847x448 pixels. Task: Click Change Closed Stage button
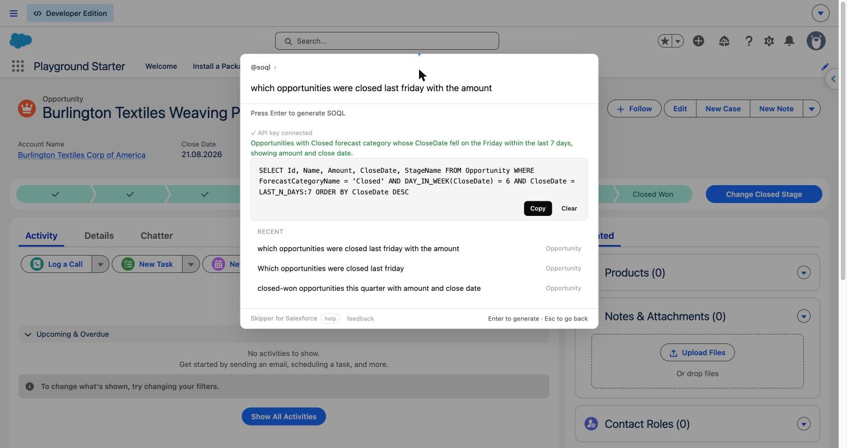[764, 194]
